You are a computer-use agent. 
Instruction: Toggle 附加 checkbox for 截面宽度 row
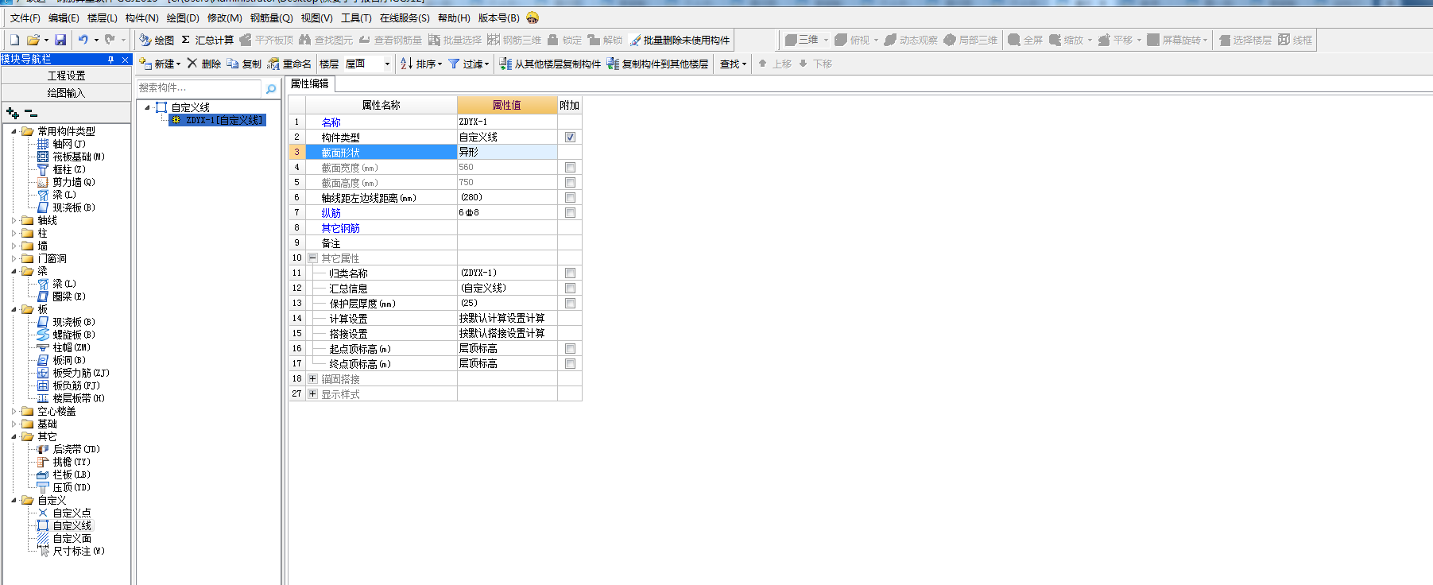pos(570,167)
